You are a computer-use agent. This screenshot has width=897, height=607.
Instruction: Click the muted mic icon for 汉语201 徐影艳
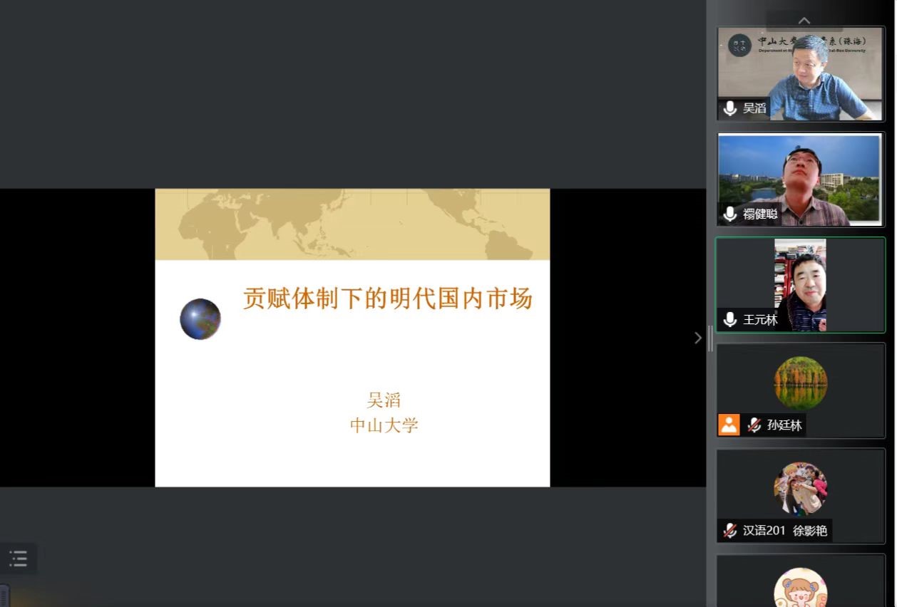730,530
